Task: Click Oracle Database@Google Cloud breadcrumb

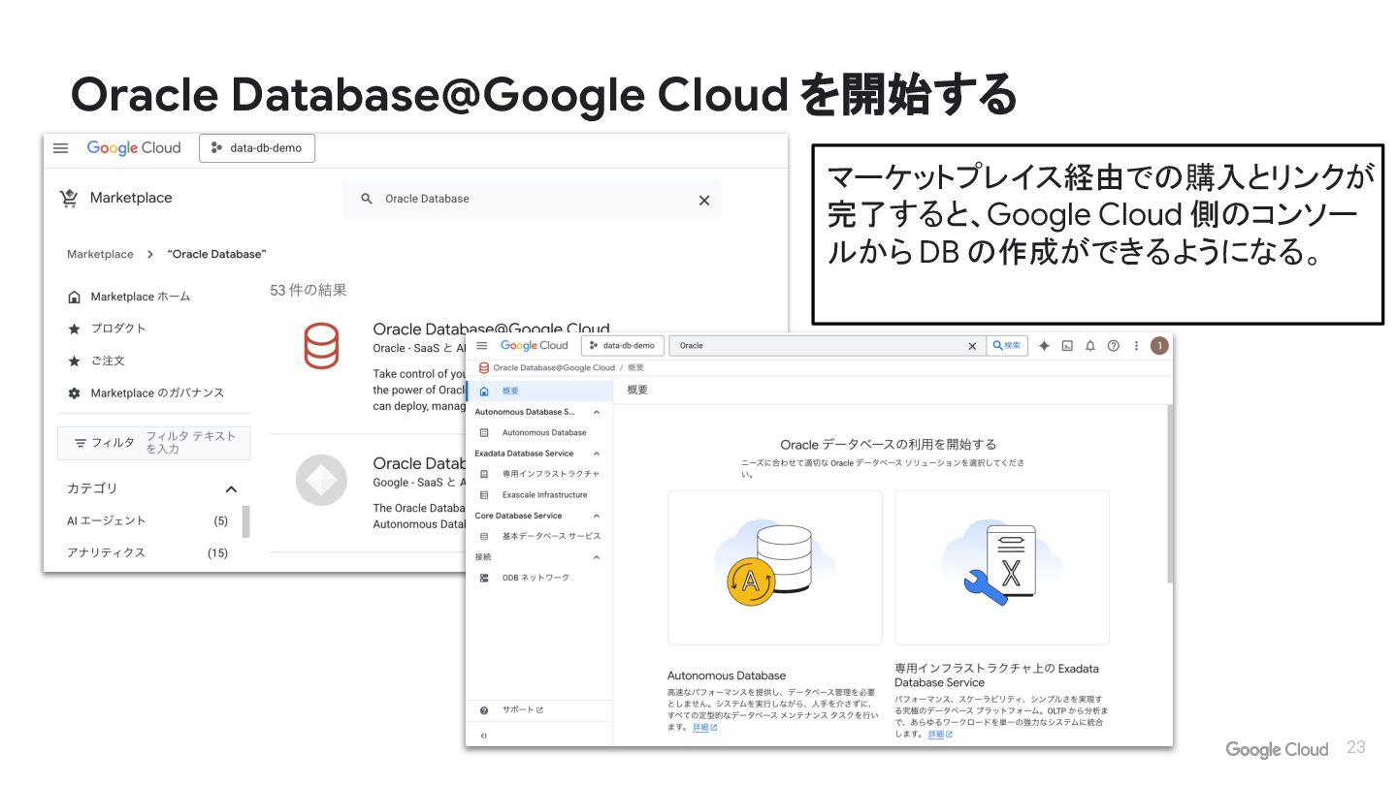Action: pos(554,368)
